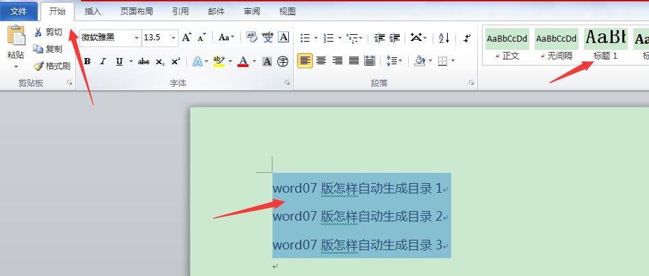This screenshot has height=276, width=649.
Task: Click the Paste clipboard icon
Action: pos(16,36)
